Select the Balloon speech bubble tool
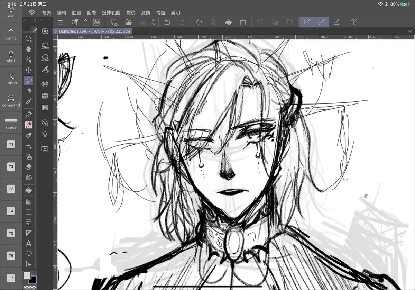 [29, 254]
